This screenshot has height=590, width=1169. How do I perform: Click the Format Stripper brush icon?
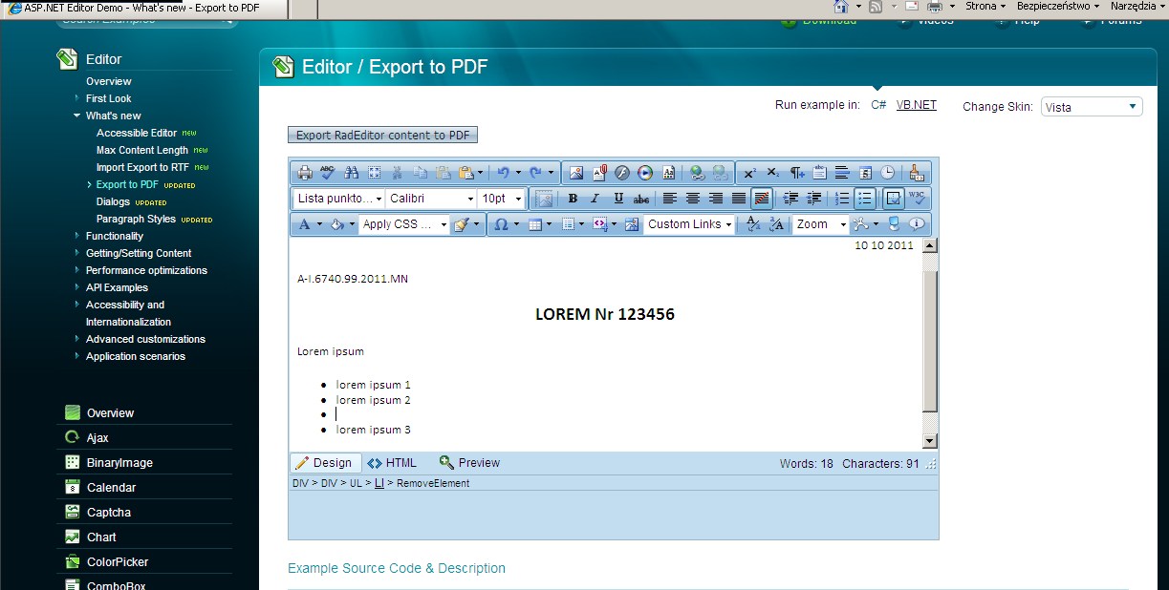pos(916,173)
